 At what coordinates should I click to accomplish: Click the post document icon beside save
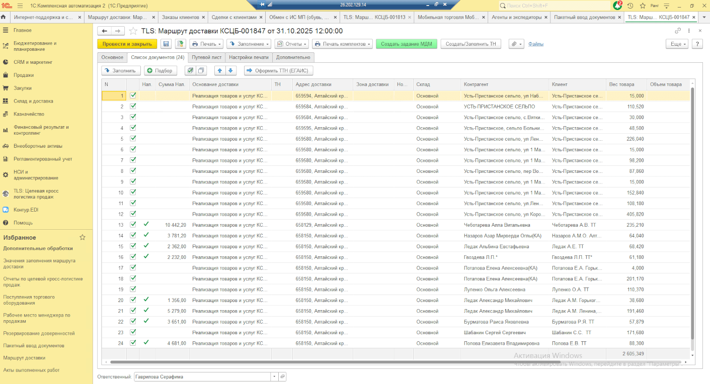(181, 44)
